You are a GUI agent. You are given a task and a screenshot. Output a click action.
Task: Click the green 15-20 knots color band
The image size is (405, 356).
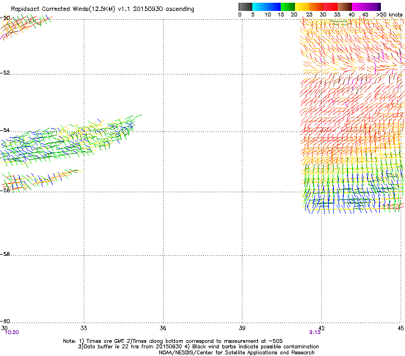[x=288, y=7]
